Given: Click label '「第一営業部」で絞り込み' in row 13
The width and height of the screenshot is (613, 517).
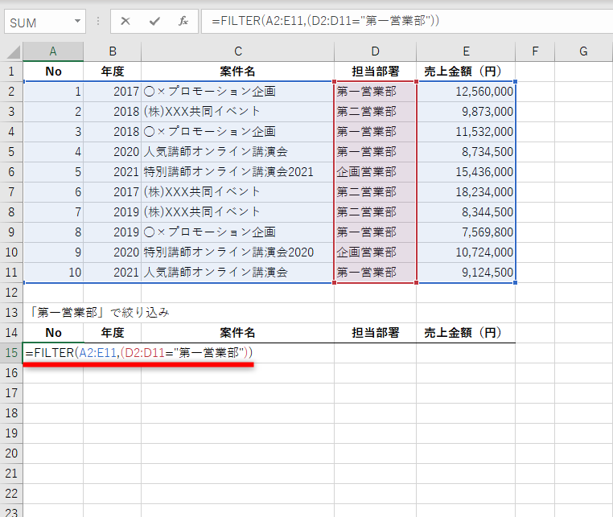Looking at the screenshot, I should [x=99, y=313].
